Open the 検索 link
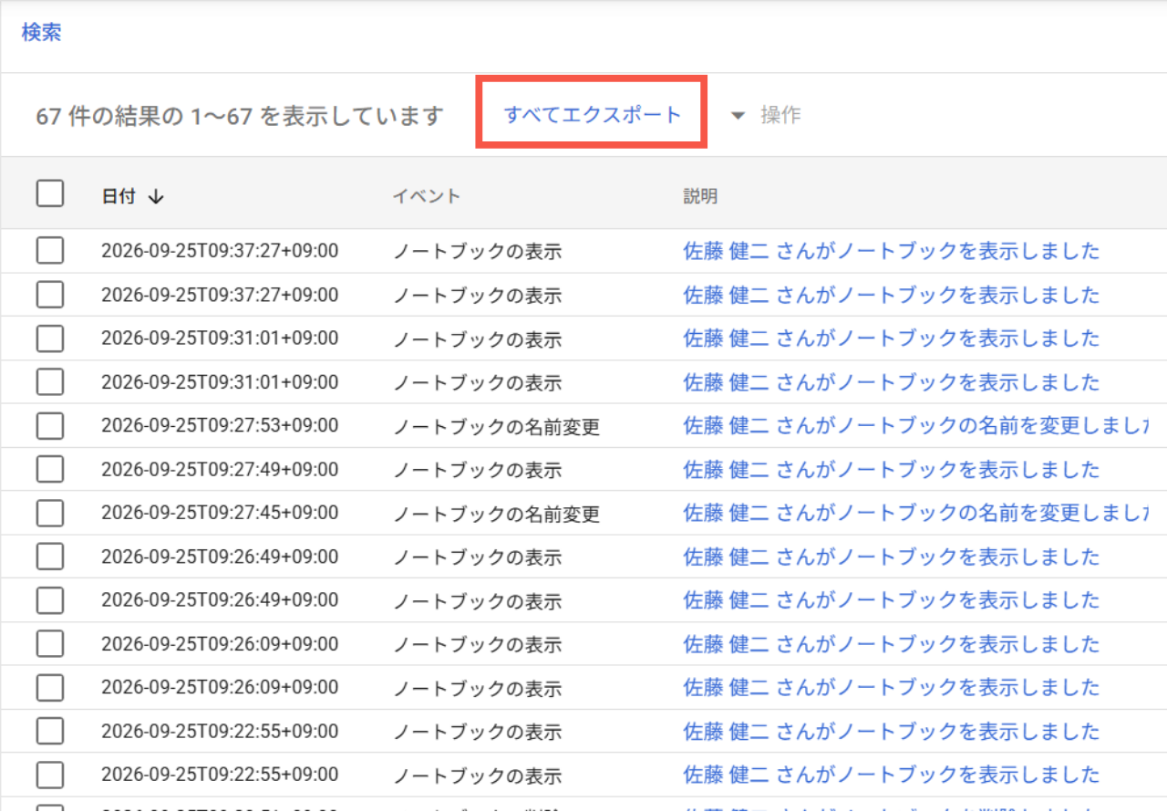Screen dimensions: 1167x812 tap(42, 32)
